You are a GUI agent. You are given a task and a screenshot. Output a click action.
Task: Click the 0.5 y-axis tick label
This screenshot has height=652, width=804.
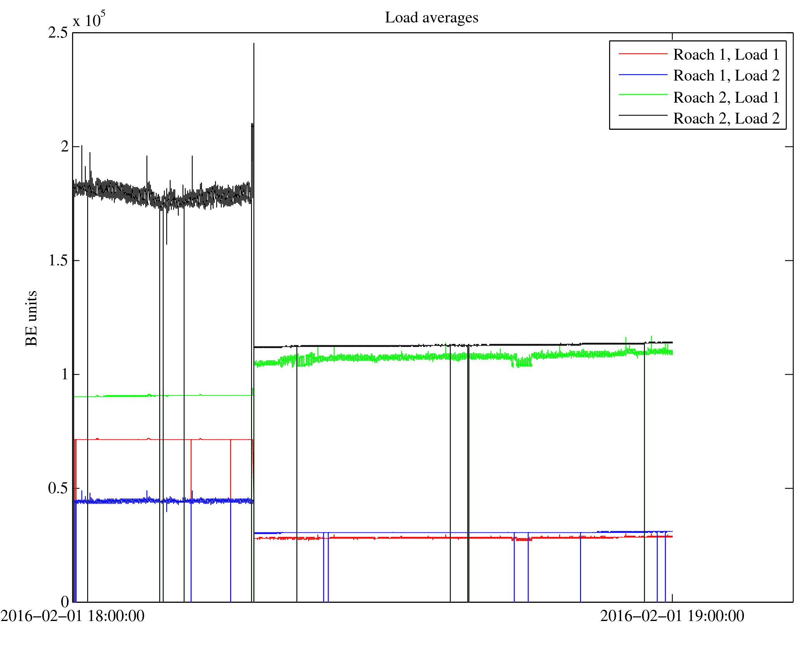point(58,488)
